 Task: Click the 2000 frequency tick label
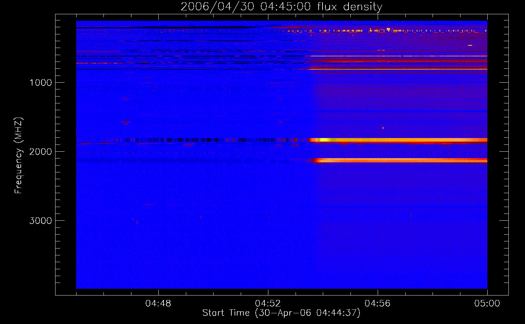coord(41,152)
